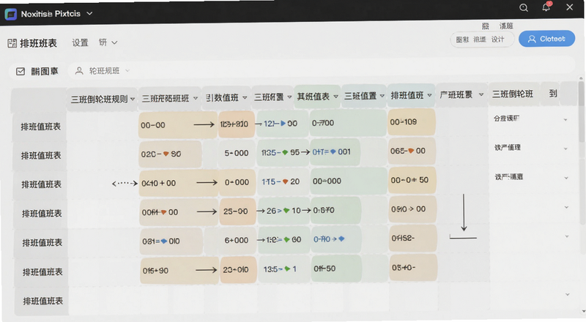Viewport: 586px width, 322px height.
Task: Open the 其班值表 column dropdown arrow
Action: tap(336, 97)
